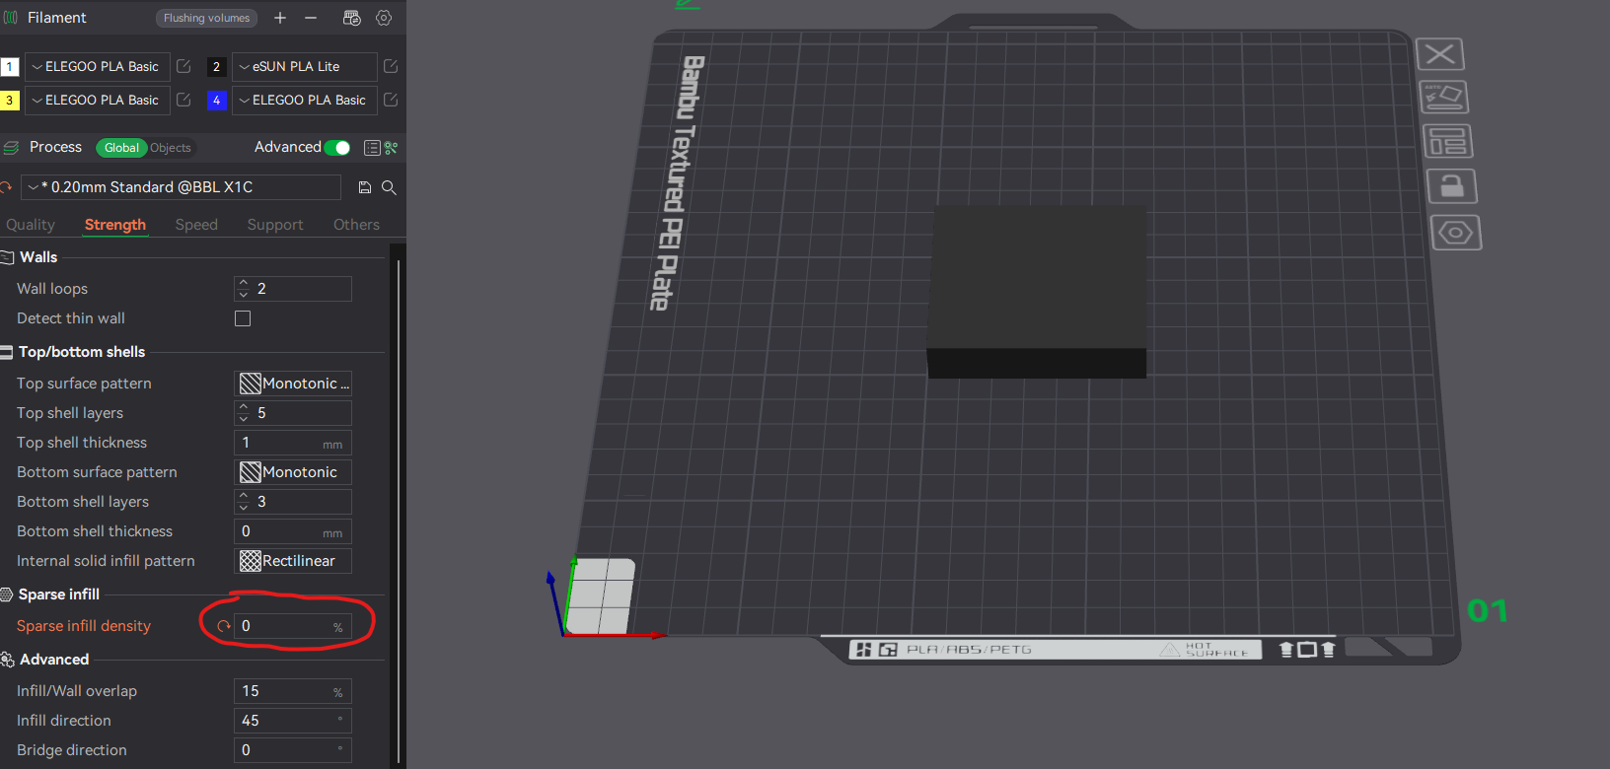Click the auto-orient plate icon
Image resolution: width=1610 pixels, height=769 pixels.
tap(1443, 97)
